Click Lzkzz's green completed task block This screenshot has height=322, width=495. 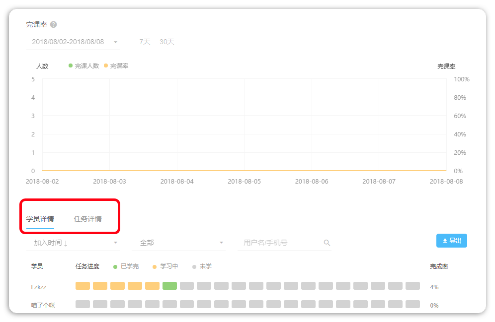[169, 286]
